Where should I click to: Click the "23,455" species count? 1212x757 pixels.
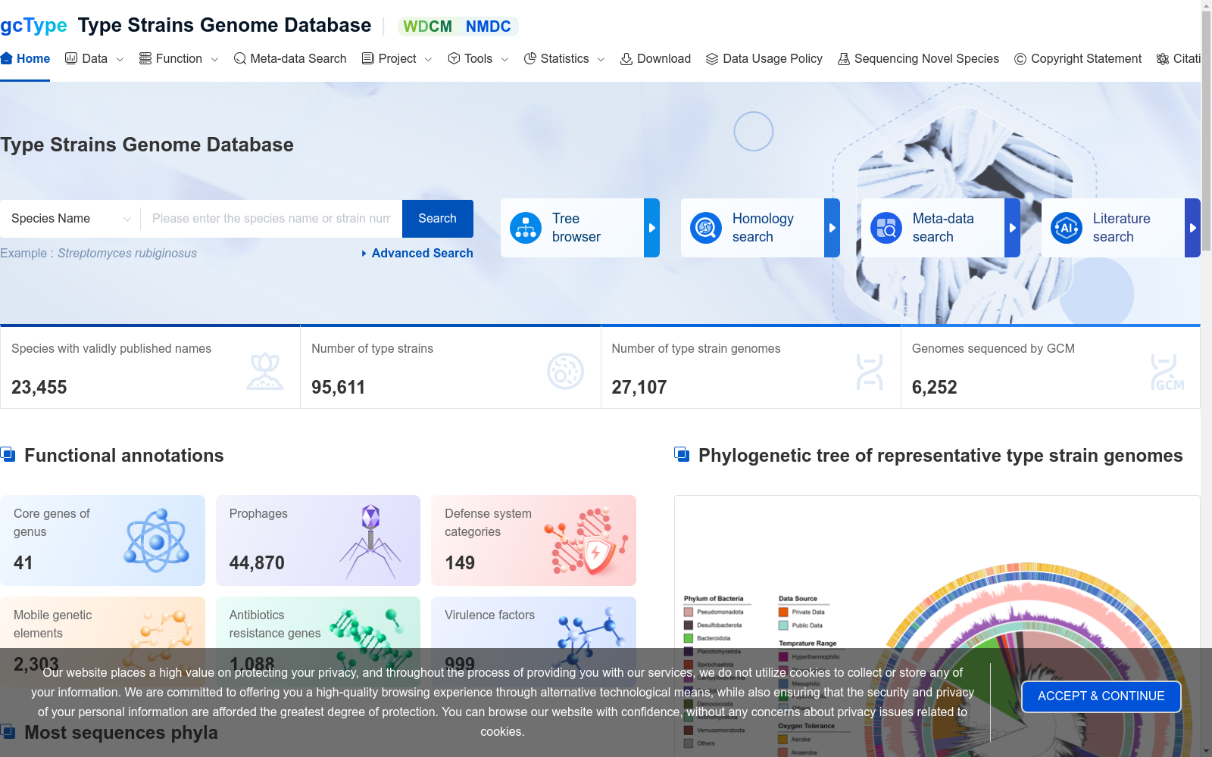(39, 388)
